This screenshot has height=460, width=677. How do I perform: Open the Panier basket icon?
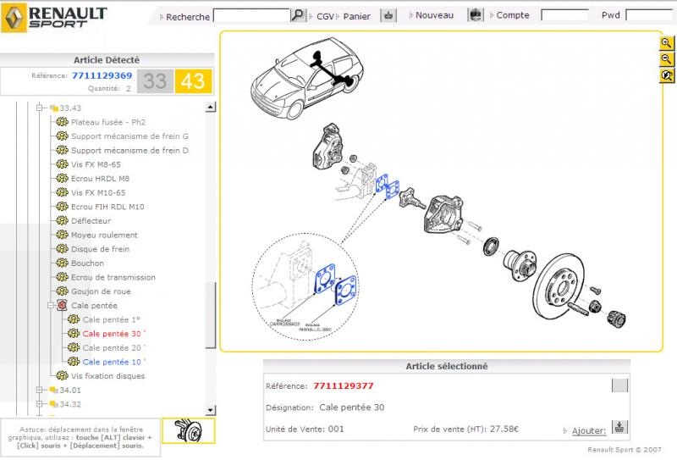(388, 15)
